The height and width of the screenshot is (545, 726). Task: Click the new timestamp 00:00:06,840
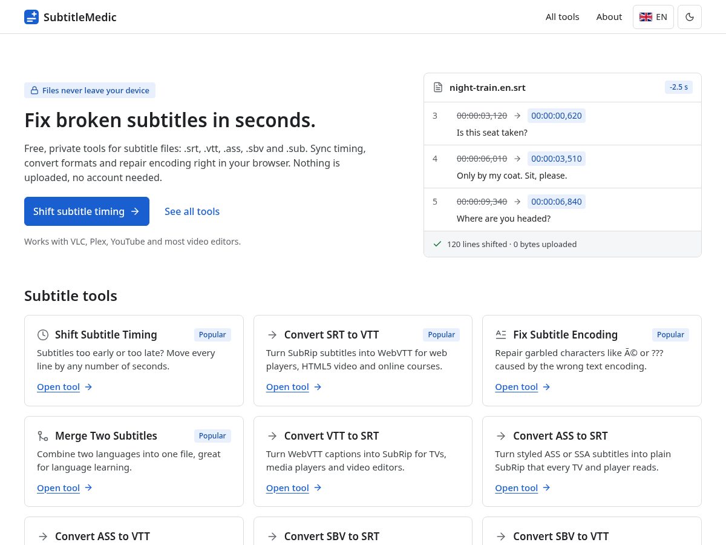click(x=557, y=202)
